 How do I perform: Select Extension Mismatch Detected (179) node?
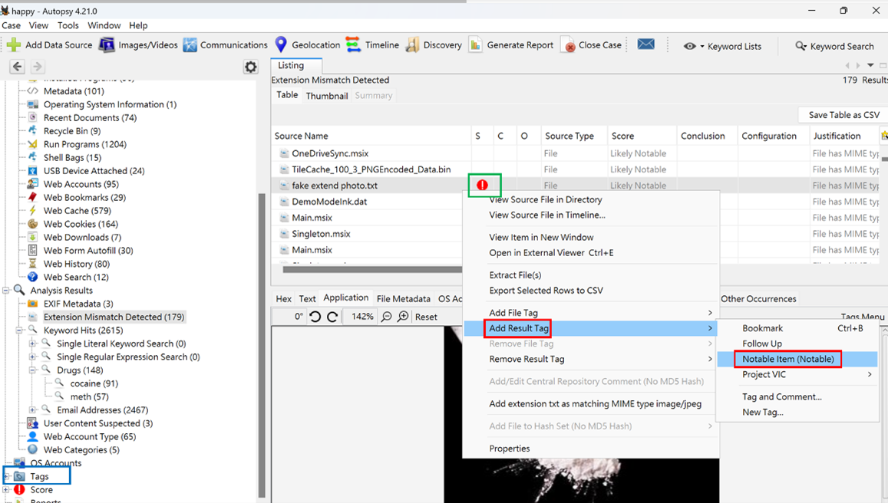(114, 317)
